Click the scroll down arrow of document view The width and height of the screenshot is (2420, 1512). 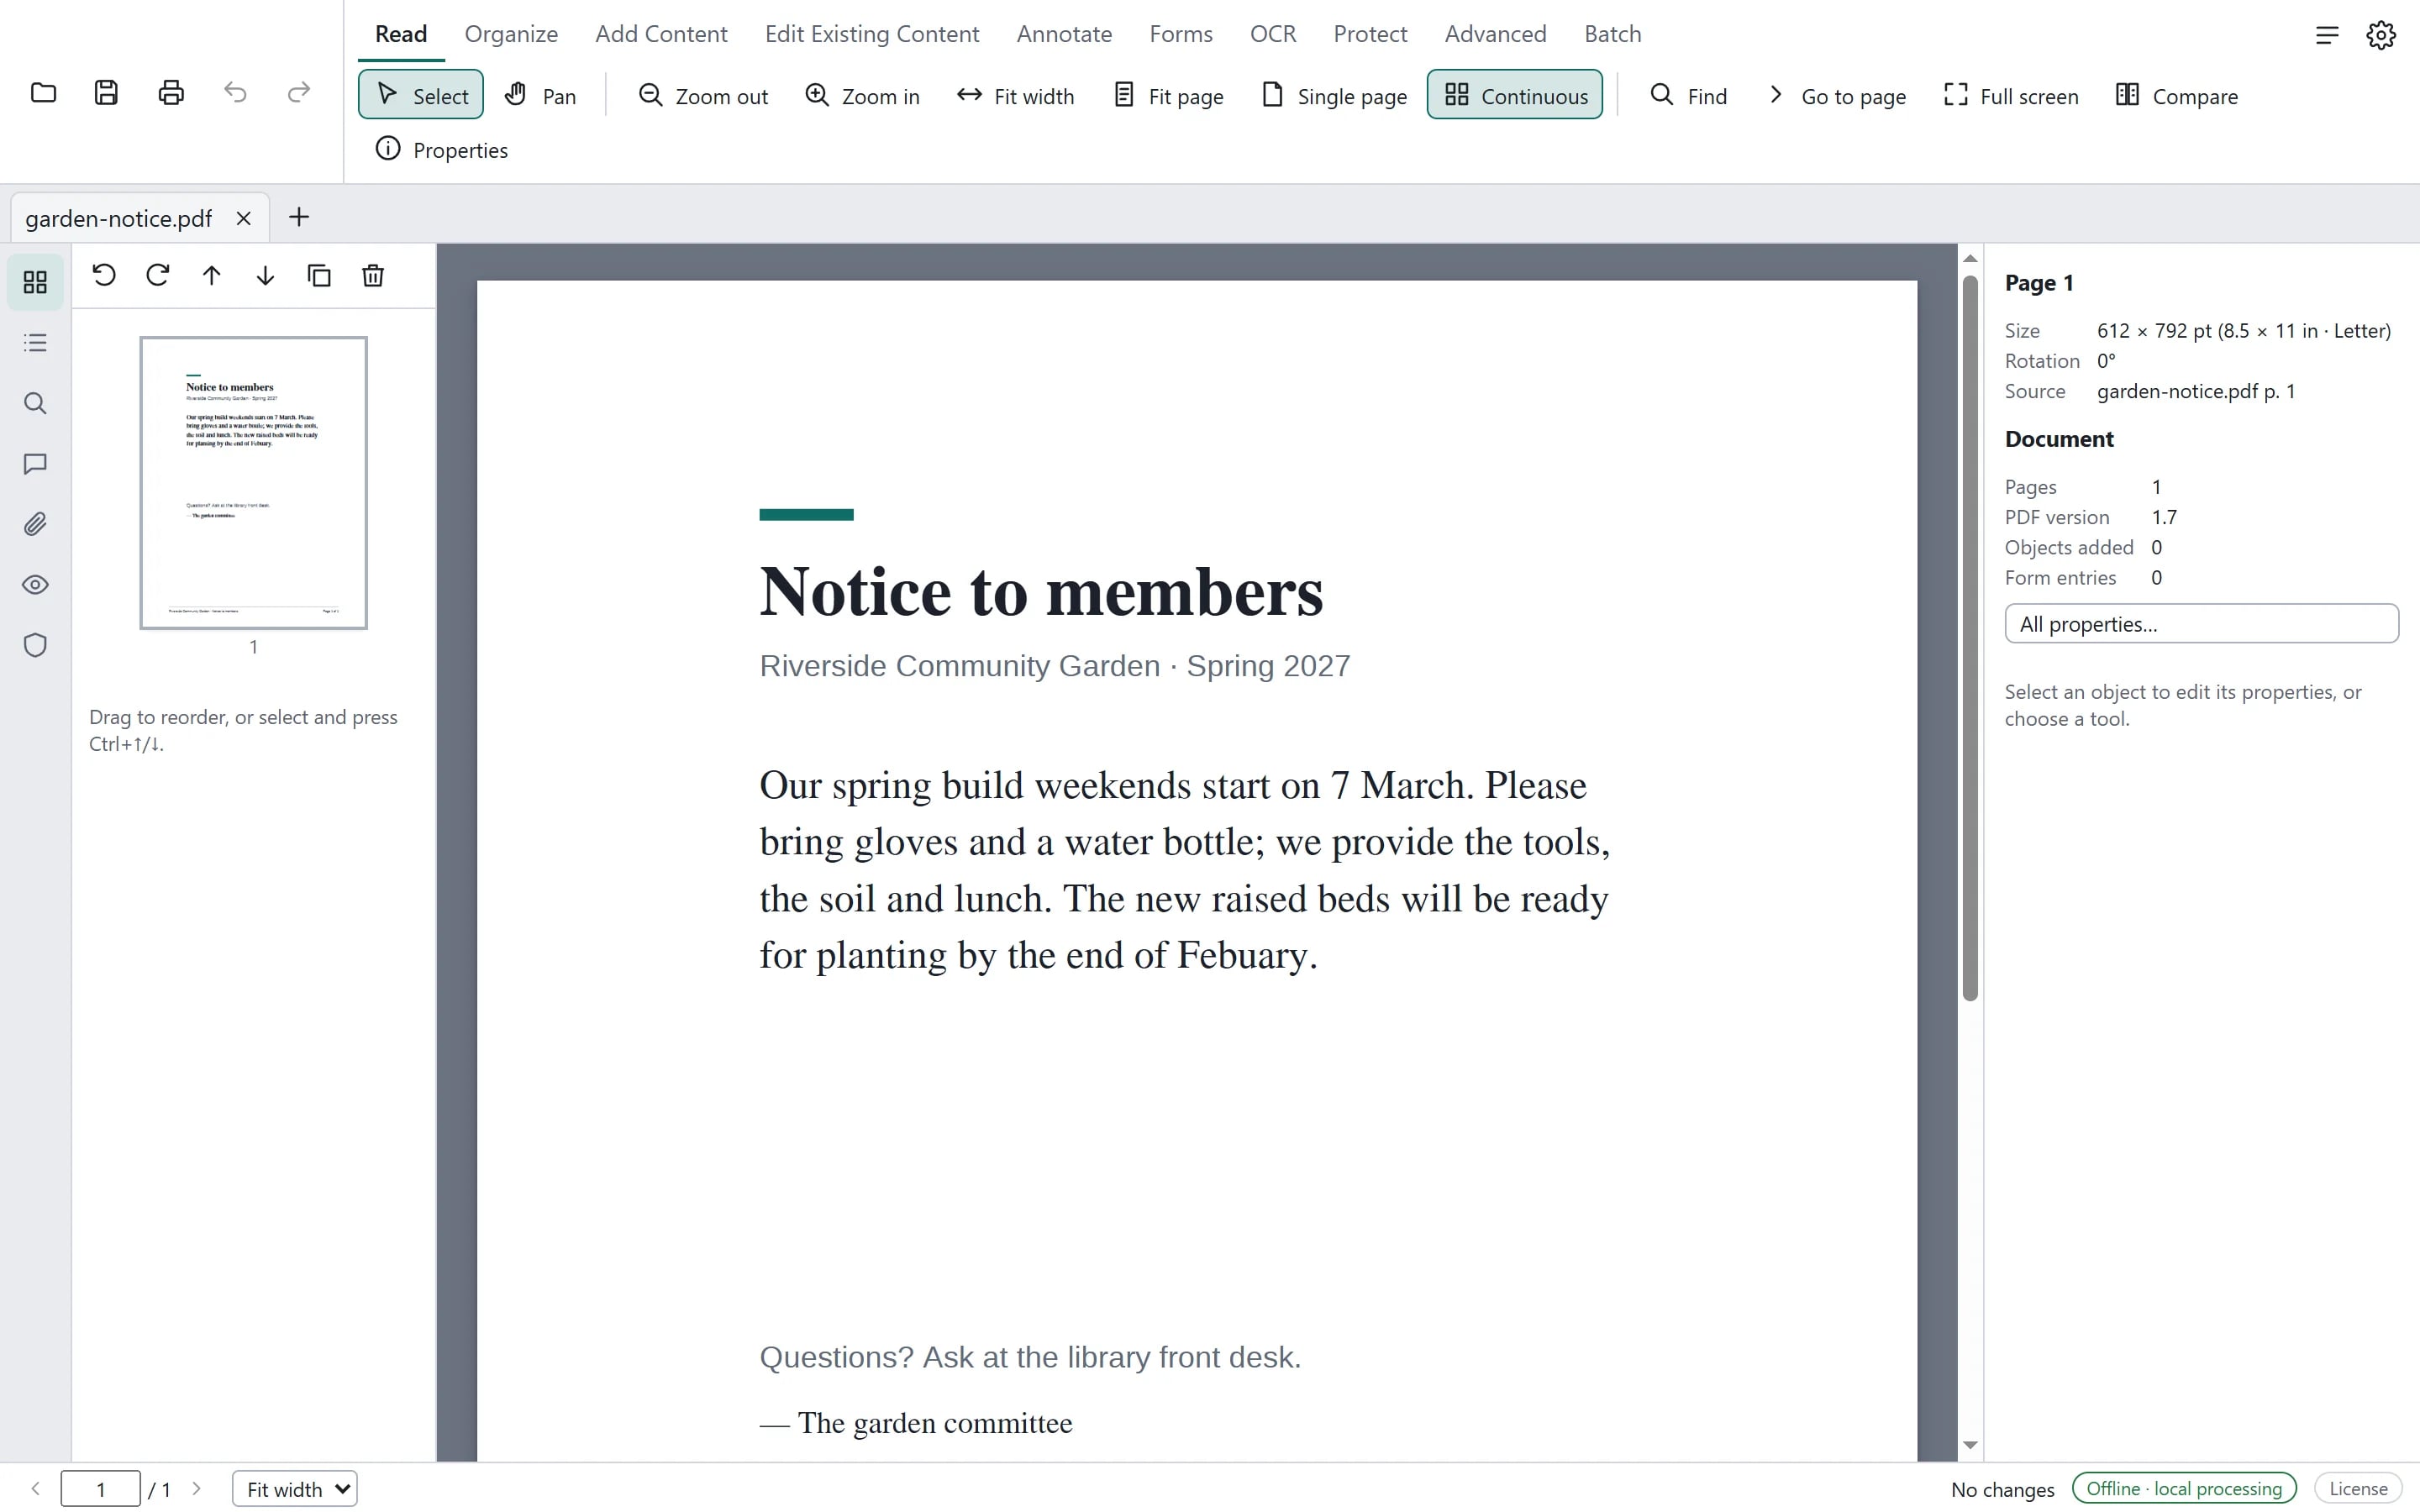click(x=1970, y=1445)
